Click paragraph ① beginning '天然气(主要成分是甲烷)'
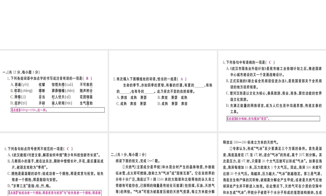 (x=165, y=179)
